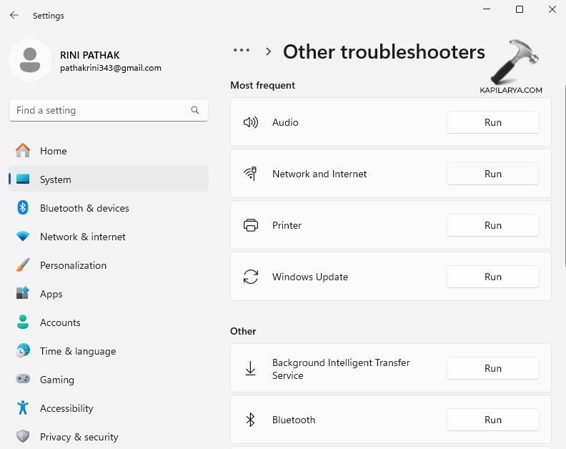Click the Bluetooth & devices sidebar icon
This screenshot has height=449, width=566.
click(23, 208)
